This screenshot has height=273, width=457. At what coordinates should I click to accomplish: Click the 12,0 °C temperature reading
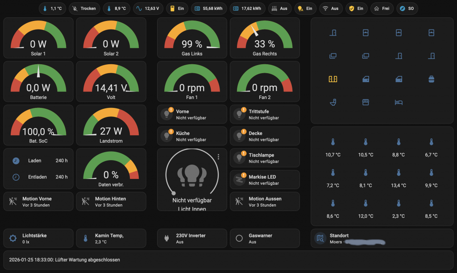[x=366, y=216]
